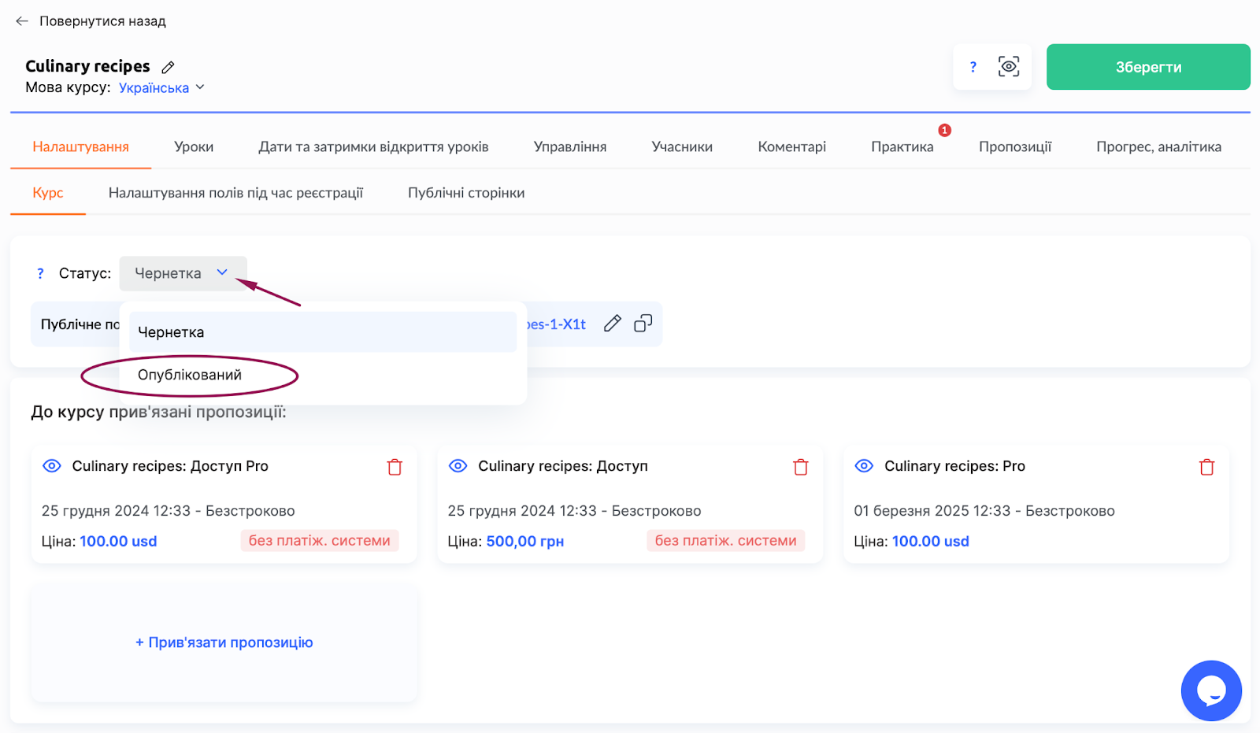
Task: Click the notification badge on Практика
Action: (x=945, y=130)
